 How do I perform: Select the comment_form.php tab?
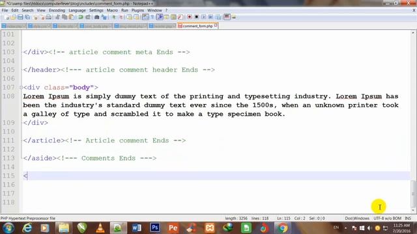coord(197,26)
